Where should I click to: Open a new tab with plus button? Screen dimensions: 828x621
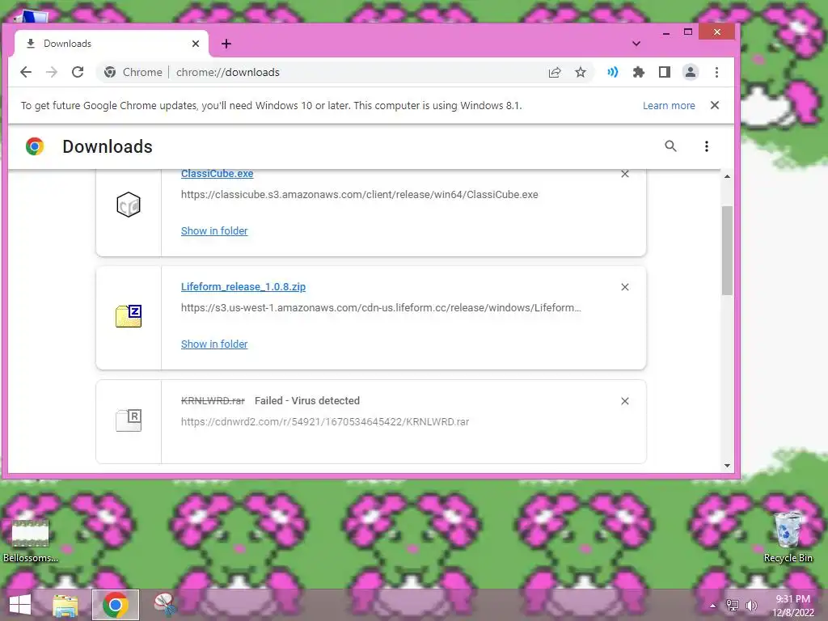click(226, 44)
